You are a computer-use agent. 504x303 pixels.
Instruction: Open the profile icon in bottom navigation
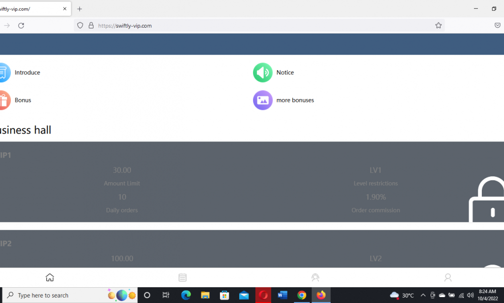[x=448, y=277]
